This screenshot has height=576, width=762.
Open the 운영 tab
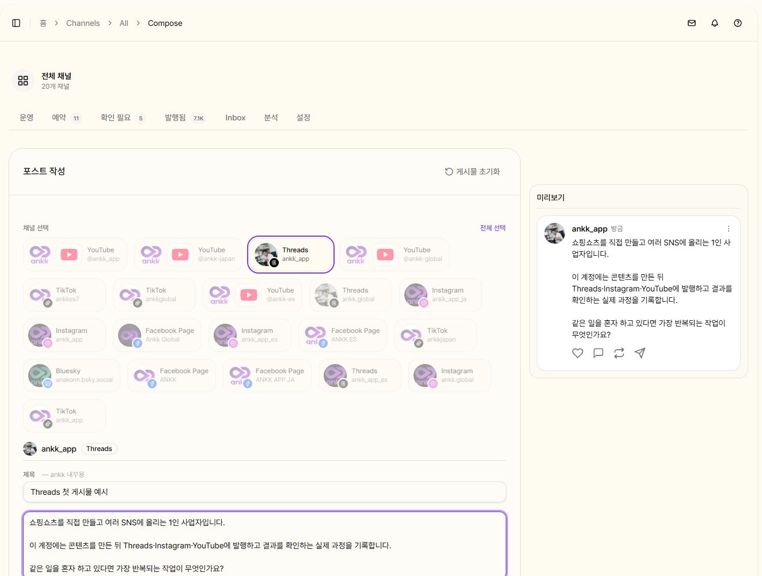tap(26, 118)
